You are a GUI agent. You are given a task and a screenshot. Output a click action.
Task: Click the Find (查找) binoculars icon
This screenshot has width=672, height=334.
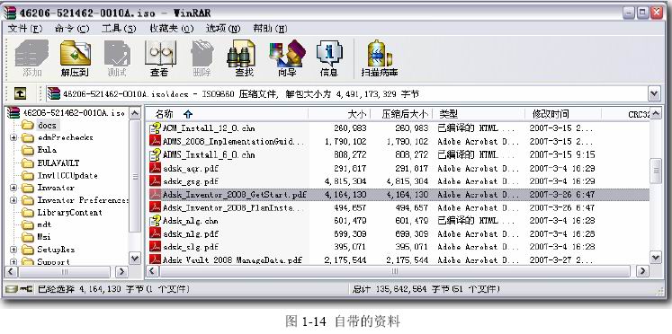coord(241,54)
